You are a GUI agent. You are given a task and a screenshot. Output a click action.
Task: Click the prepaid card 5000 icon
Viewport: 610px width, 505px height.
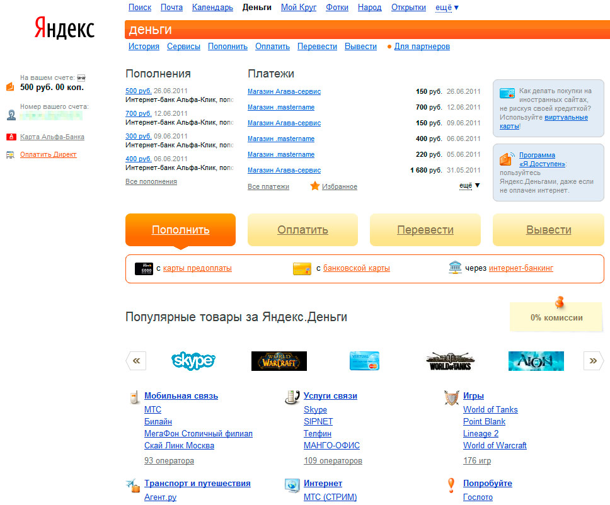[144, 269]
